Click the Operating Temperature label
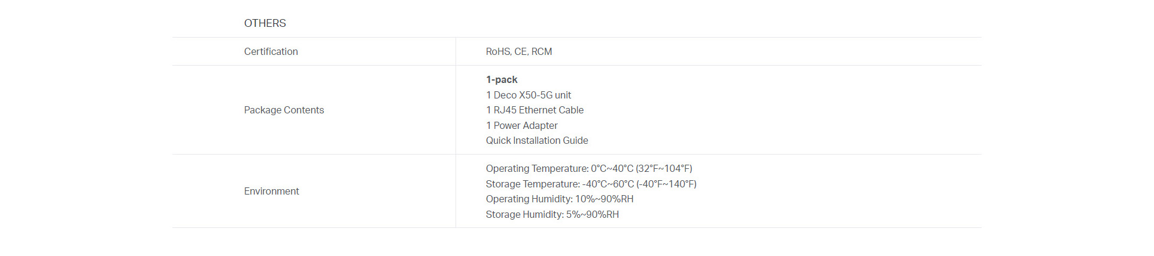This screenshot has width=1154, height=256. click(537, 168)
